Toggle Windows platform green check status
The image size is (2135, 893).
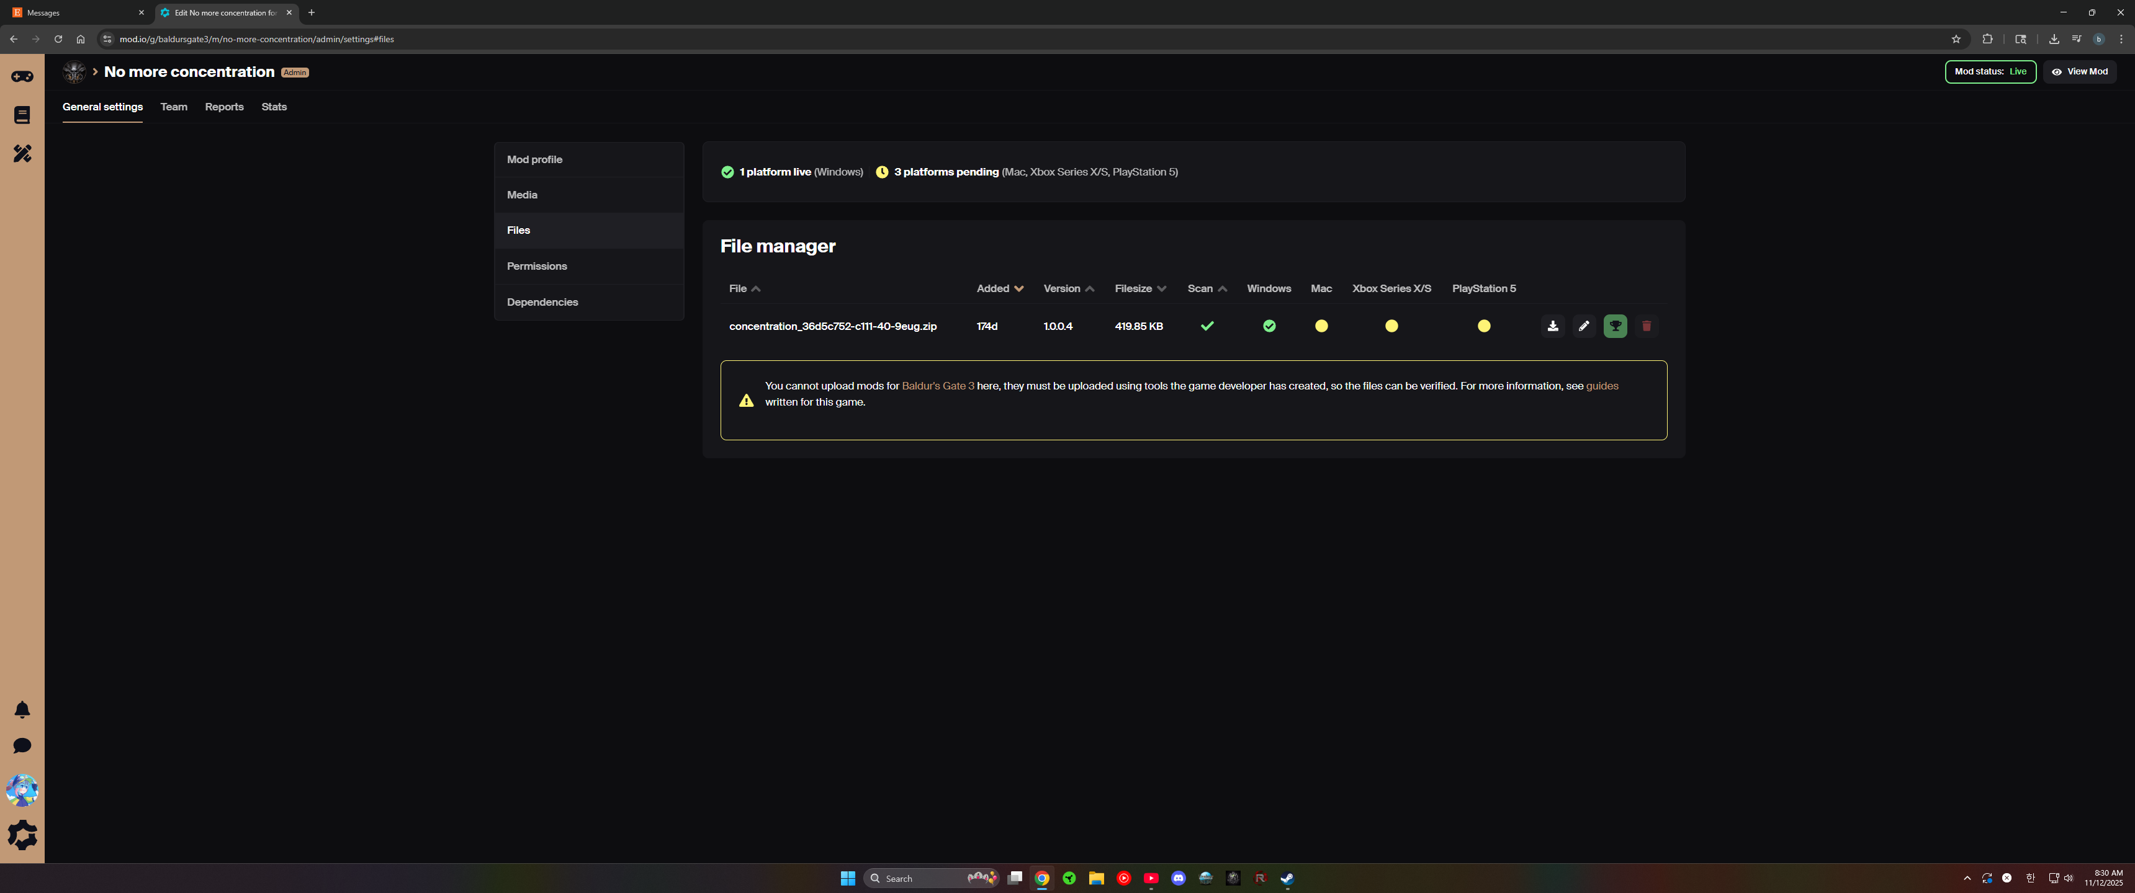[x=1269, y=326]
